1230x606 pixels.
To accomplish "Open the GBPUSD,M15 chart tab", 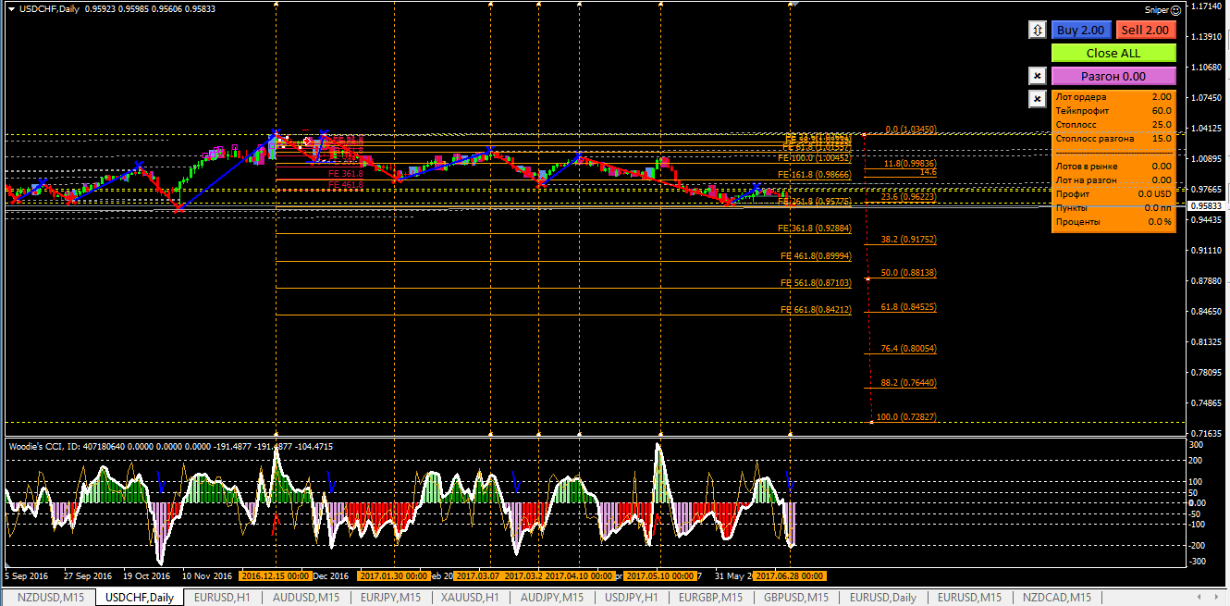I will (796, 598).
